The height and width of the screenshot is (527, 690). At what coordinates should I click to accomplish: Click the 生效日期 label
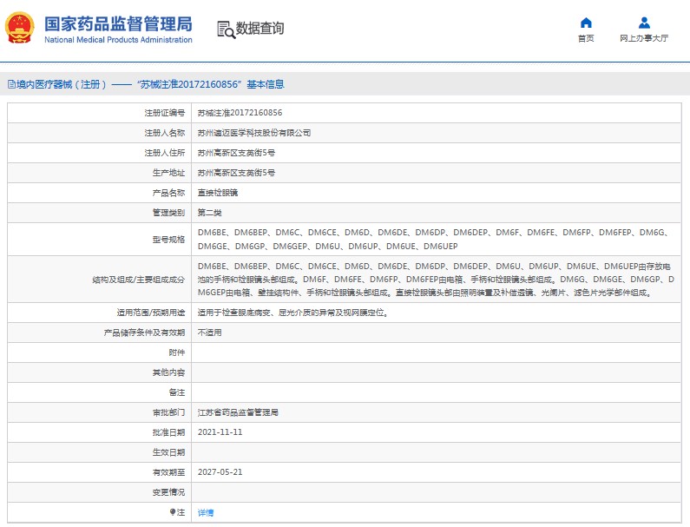pos(168,452)
